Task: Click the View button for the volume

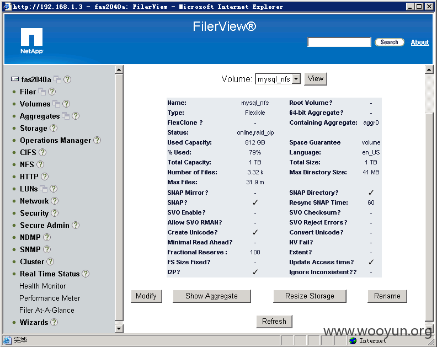Action: click(316, 79)
